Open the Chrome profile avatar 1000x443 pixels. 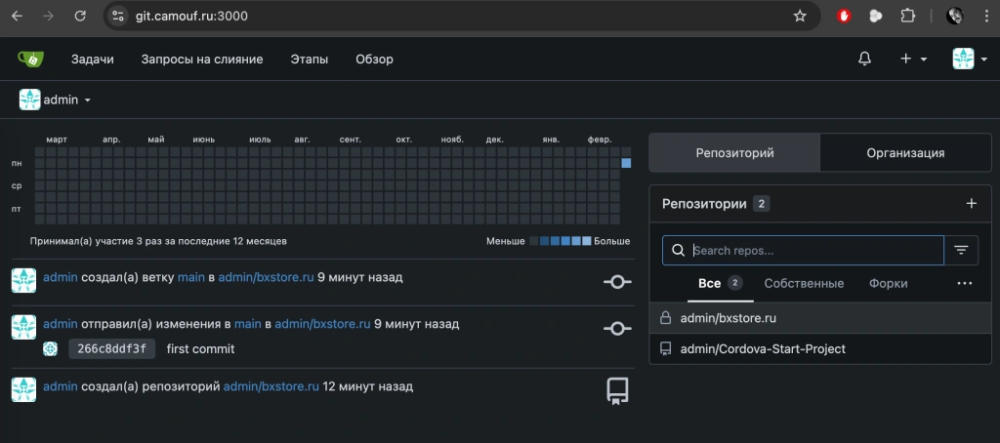[x=955, y=16]
